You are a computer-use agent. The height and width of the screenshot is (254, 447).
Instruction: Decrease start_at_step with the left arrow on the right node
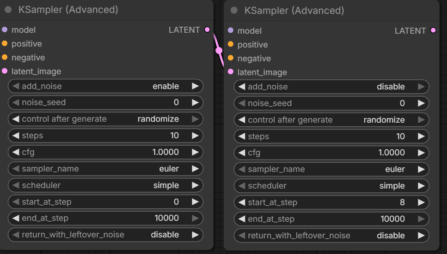[242, 202]
